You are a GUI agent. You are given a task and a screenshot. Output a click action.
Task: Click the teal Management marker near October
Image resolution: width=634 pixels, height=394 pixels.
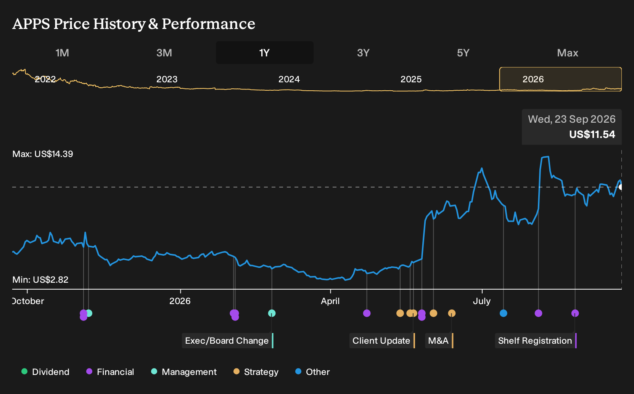89,313
